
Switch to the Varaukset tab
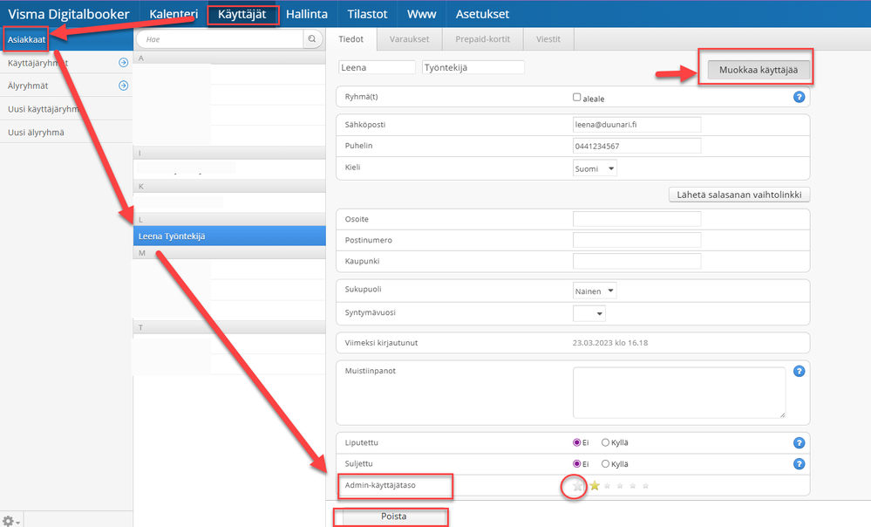(410, 39)
